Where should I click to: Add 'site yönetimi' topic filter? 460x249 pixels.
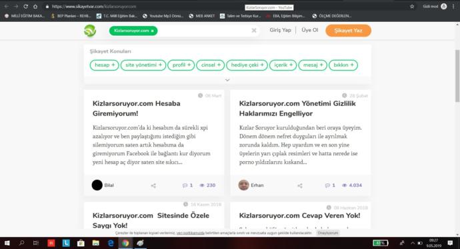143,65
